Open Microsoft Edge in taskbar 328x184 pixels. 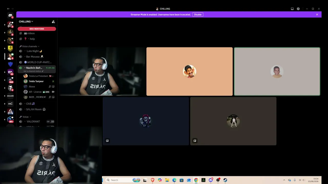[174, 180]
